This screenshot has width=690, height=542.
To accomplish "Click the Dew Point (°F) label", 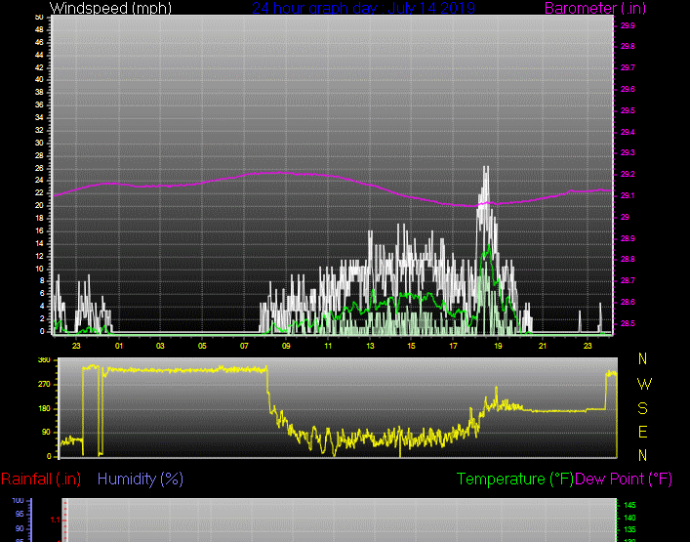I will pos(624,479).
